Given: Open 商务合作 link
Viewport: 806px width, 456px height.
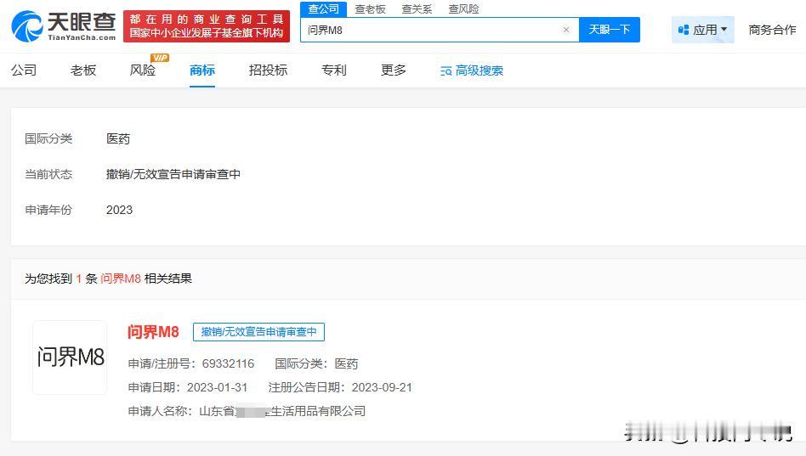Looking at the screenshot, I should pyautogui.click(x=772, y=30).
